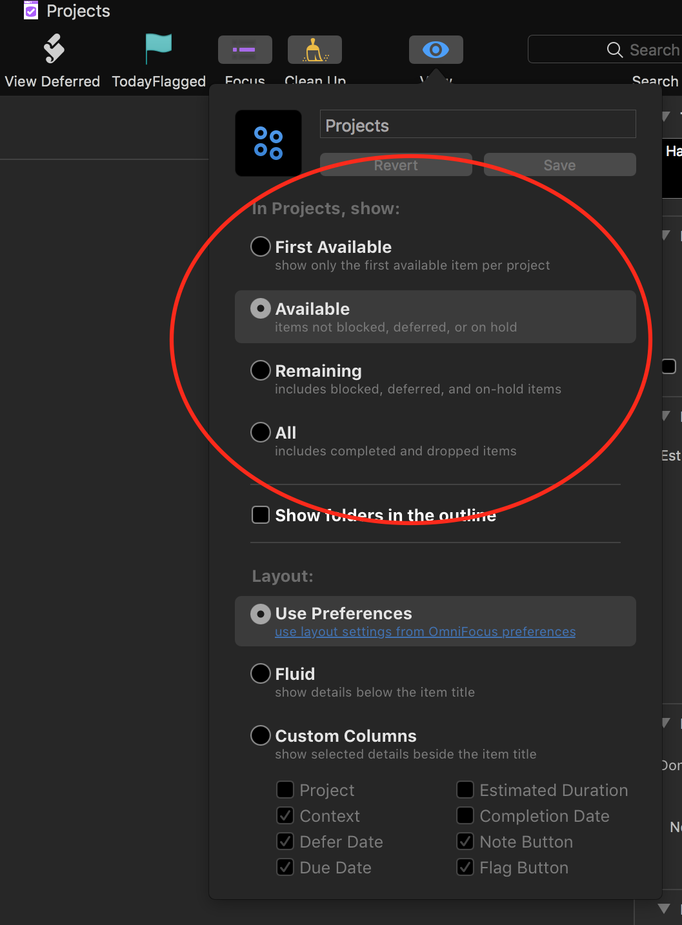
Task: Click the Clean Up broom icon
Action: tap(315, 50)
